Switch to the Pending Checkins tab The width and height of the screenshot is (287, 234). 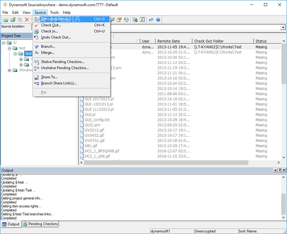click(x=41, y=224)
